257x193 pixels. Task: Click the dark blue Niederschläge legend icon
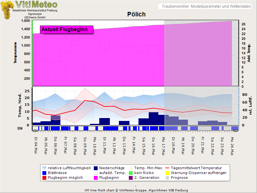point(96,168)
